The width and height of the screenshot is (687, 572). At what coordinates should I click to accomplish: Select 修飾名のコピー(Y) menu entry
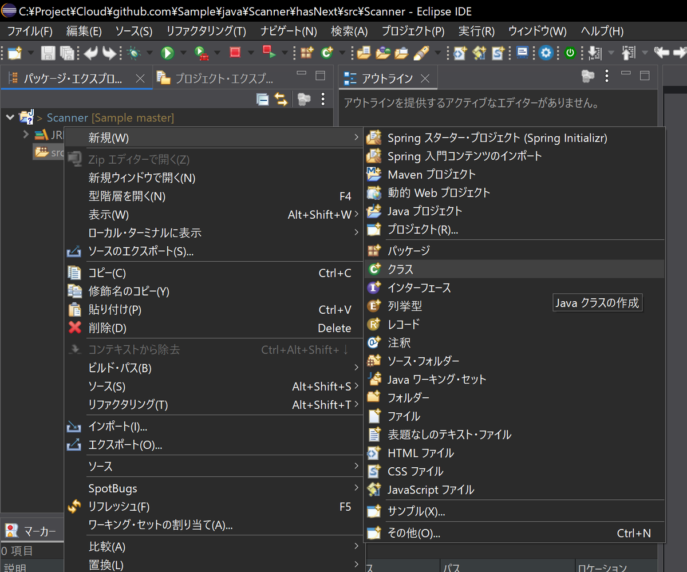click(x=214, y=291)
